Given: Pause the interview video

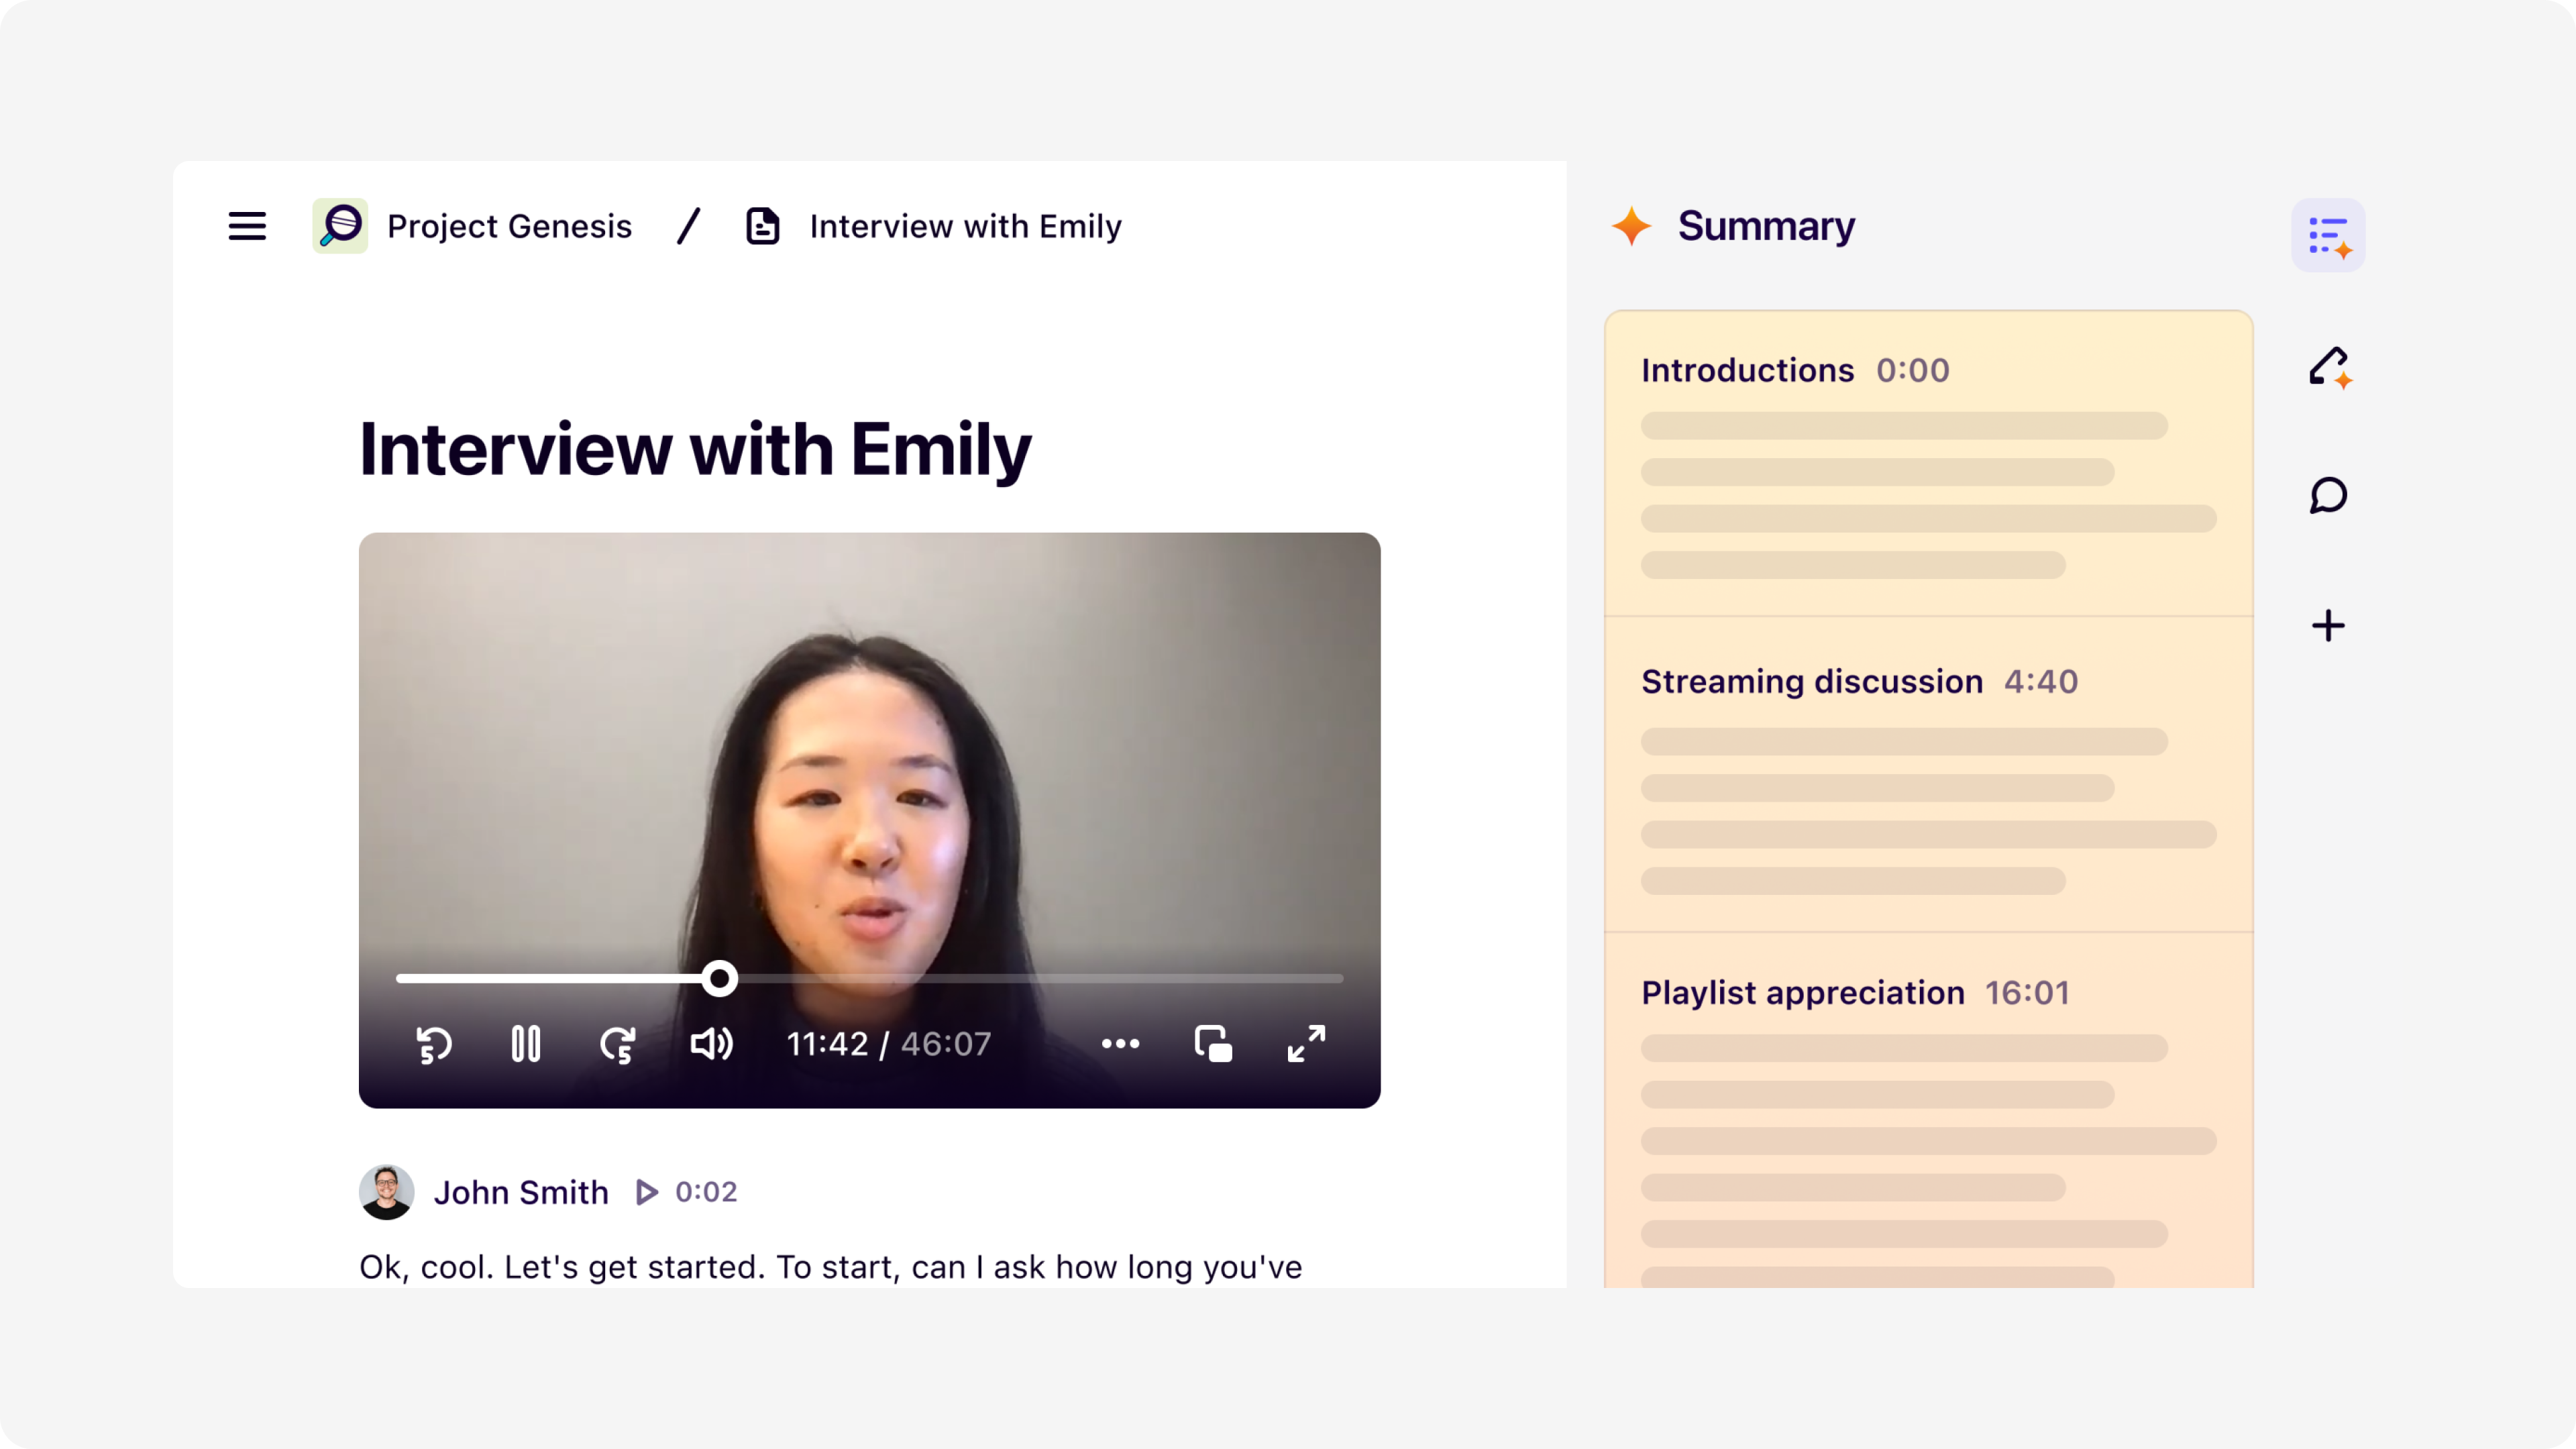Looking at the screenshot, I should (526, 1044).
